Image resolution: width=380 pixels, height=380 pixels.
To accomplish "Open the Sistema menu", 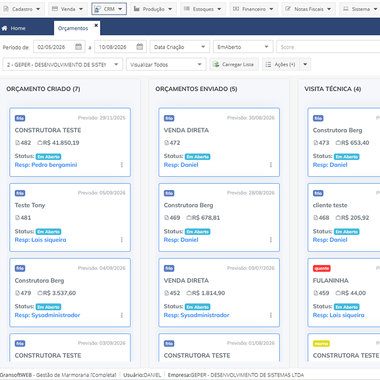I will 360,9.
